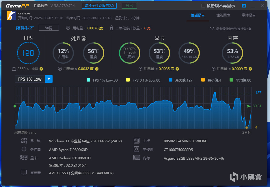Click version text V 5.3.2789.724
The image size is (270, 187).
coord(63,6)
